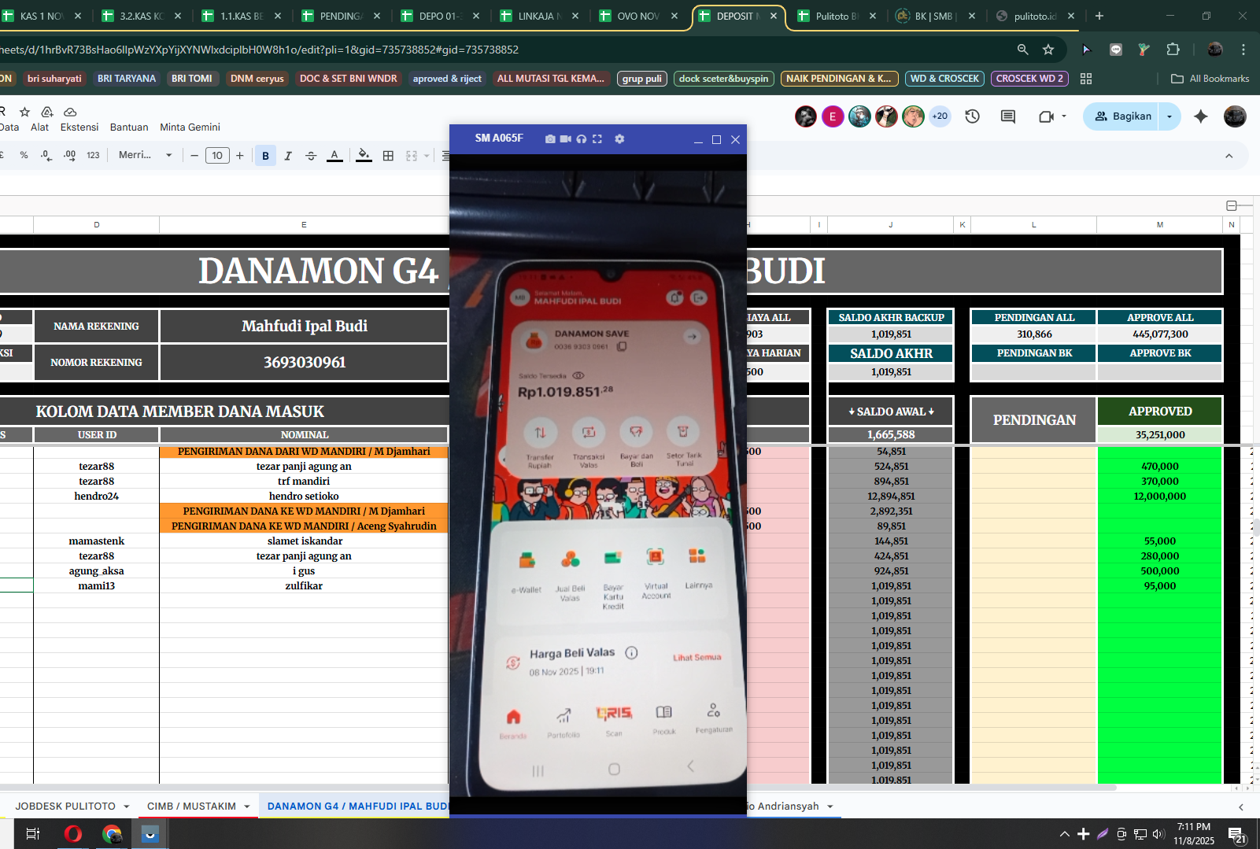Edit the font size field

[217, 156]
